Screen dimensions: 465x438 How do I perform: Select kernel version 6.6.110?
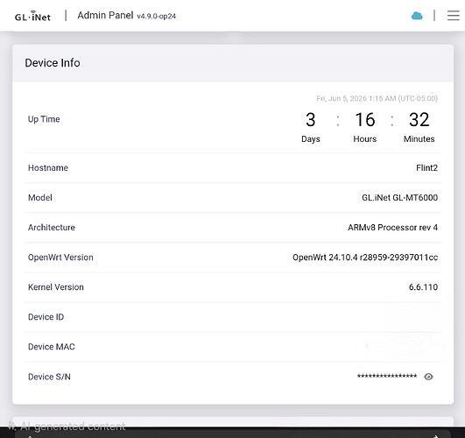pos(423,287)
